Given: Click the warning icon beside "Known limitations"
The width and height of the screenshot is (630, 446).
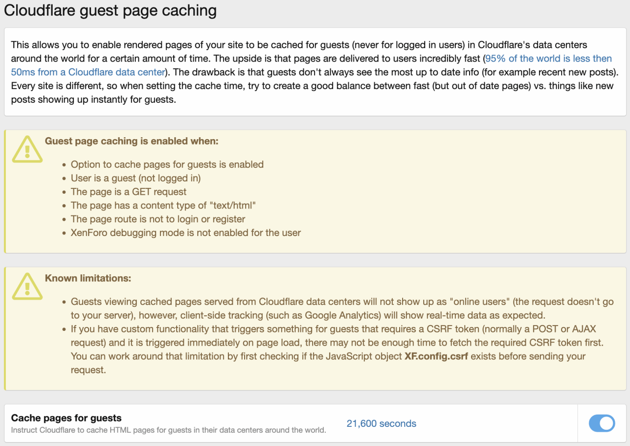Looking at the screenshot, I should (28, 286).
